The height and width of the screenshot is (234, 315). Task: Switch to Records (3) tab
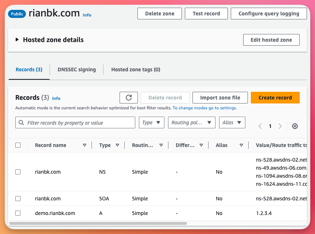point(29,69)
